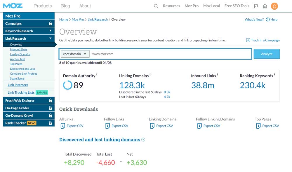Collapse the Link Research section arrow

(50, 38)
